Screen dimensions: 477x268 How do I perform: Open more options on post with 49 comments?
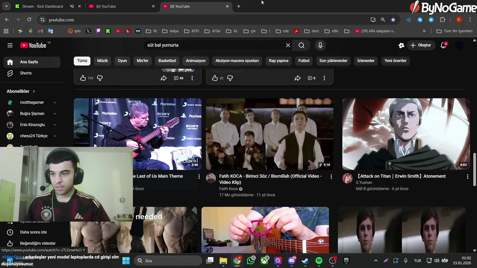coord(192,78)
